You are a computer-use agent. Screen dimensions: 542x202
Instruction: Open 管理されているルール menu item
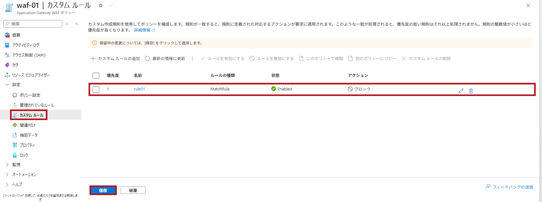[37, 105]
